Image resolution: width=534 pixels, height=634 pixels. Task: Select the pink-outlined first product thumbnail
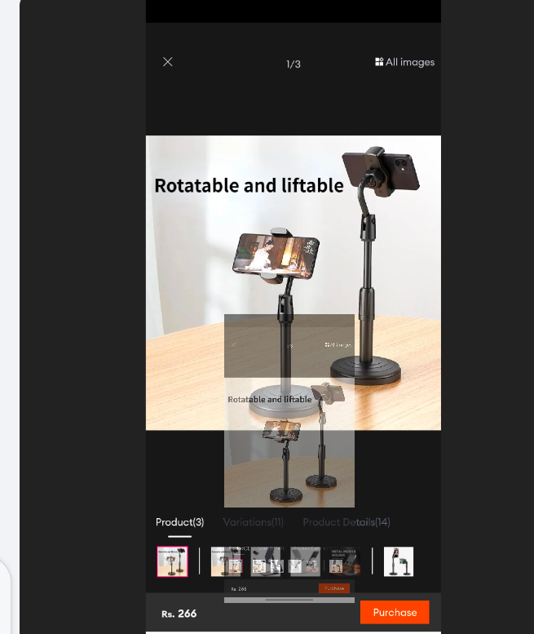(x=173, y=561)
